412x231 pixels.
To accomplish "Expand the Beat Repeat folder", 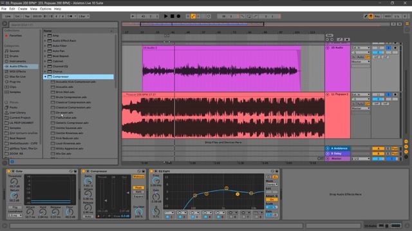I will click(x=45, y=56).
